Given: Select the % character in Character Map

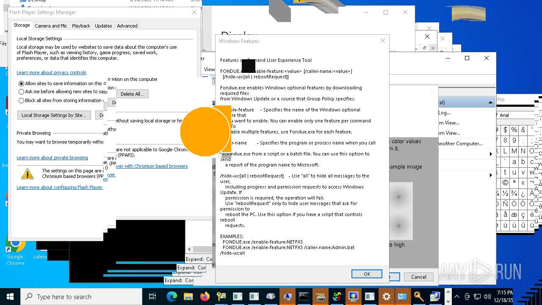Looking at the screenshot, I should tap(514, 130).
